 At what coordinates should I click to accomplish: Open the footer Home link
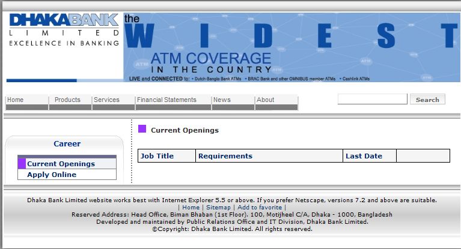[x=191, y=208]
